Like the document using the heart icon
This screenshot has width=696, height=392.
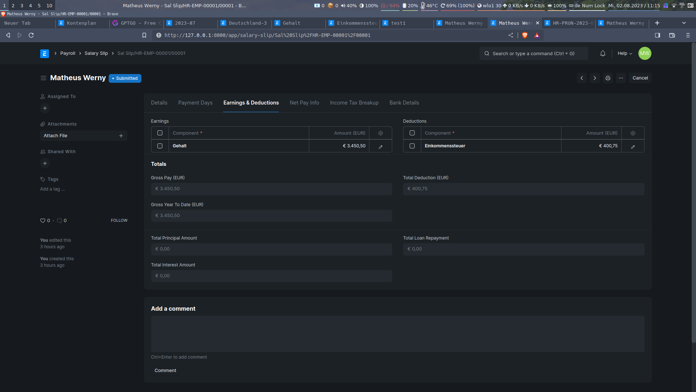pyautogui.click(x=42, y=220)
